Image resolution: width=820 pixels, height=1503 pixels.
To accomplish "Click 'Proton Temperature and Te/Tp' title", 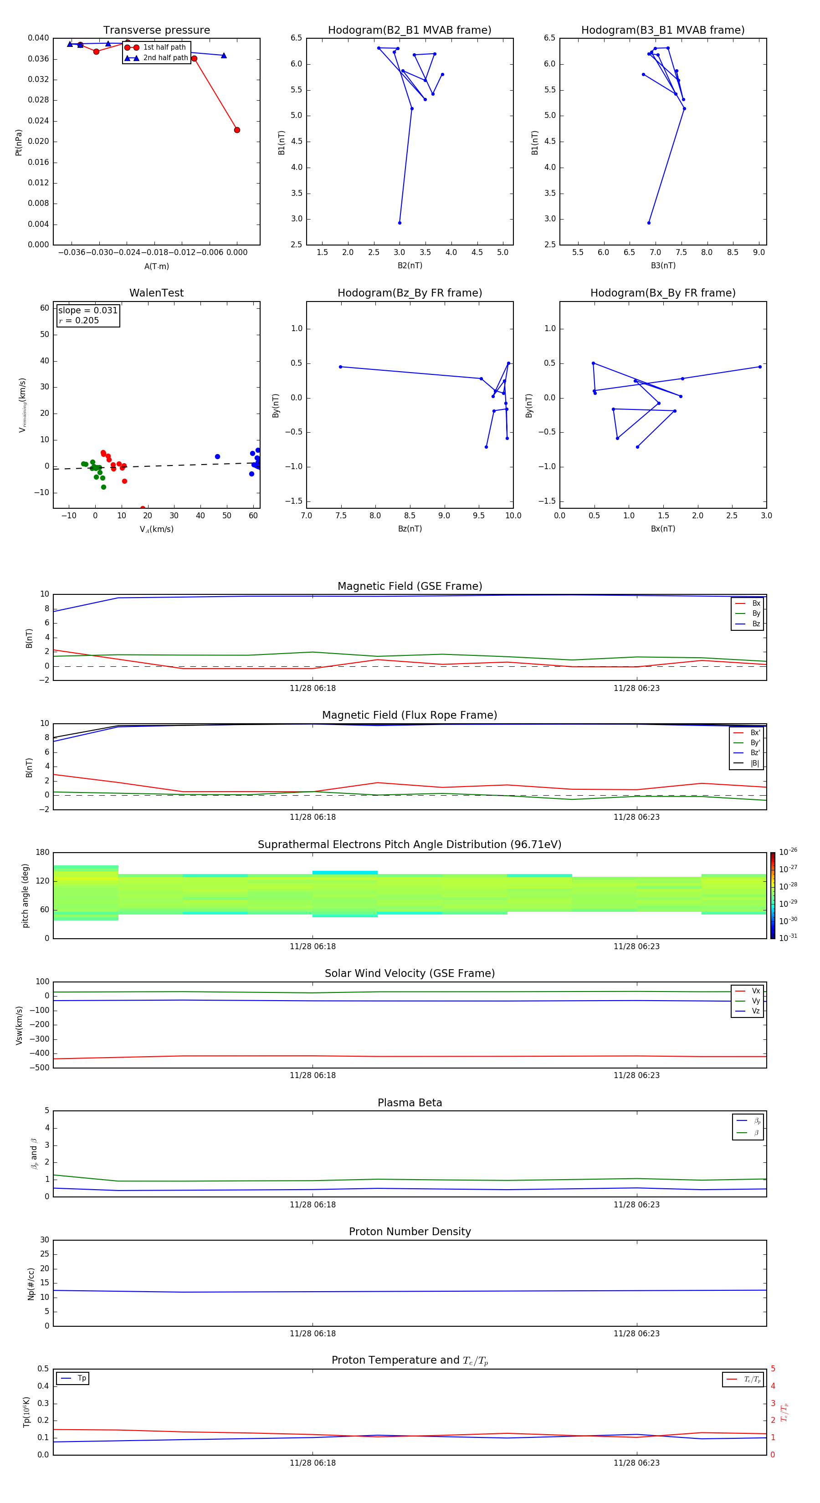I will tap(410, 1360).
